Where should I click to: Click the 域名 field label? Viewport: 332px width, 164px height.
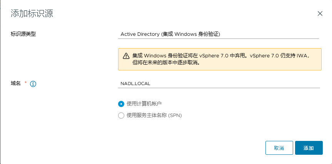point(16,84)
